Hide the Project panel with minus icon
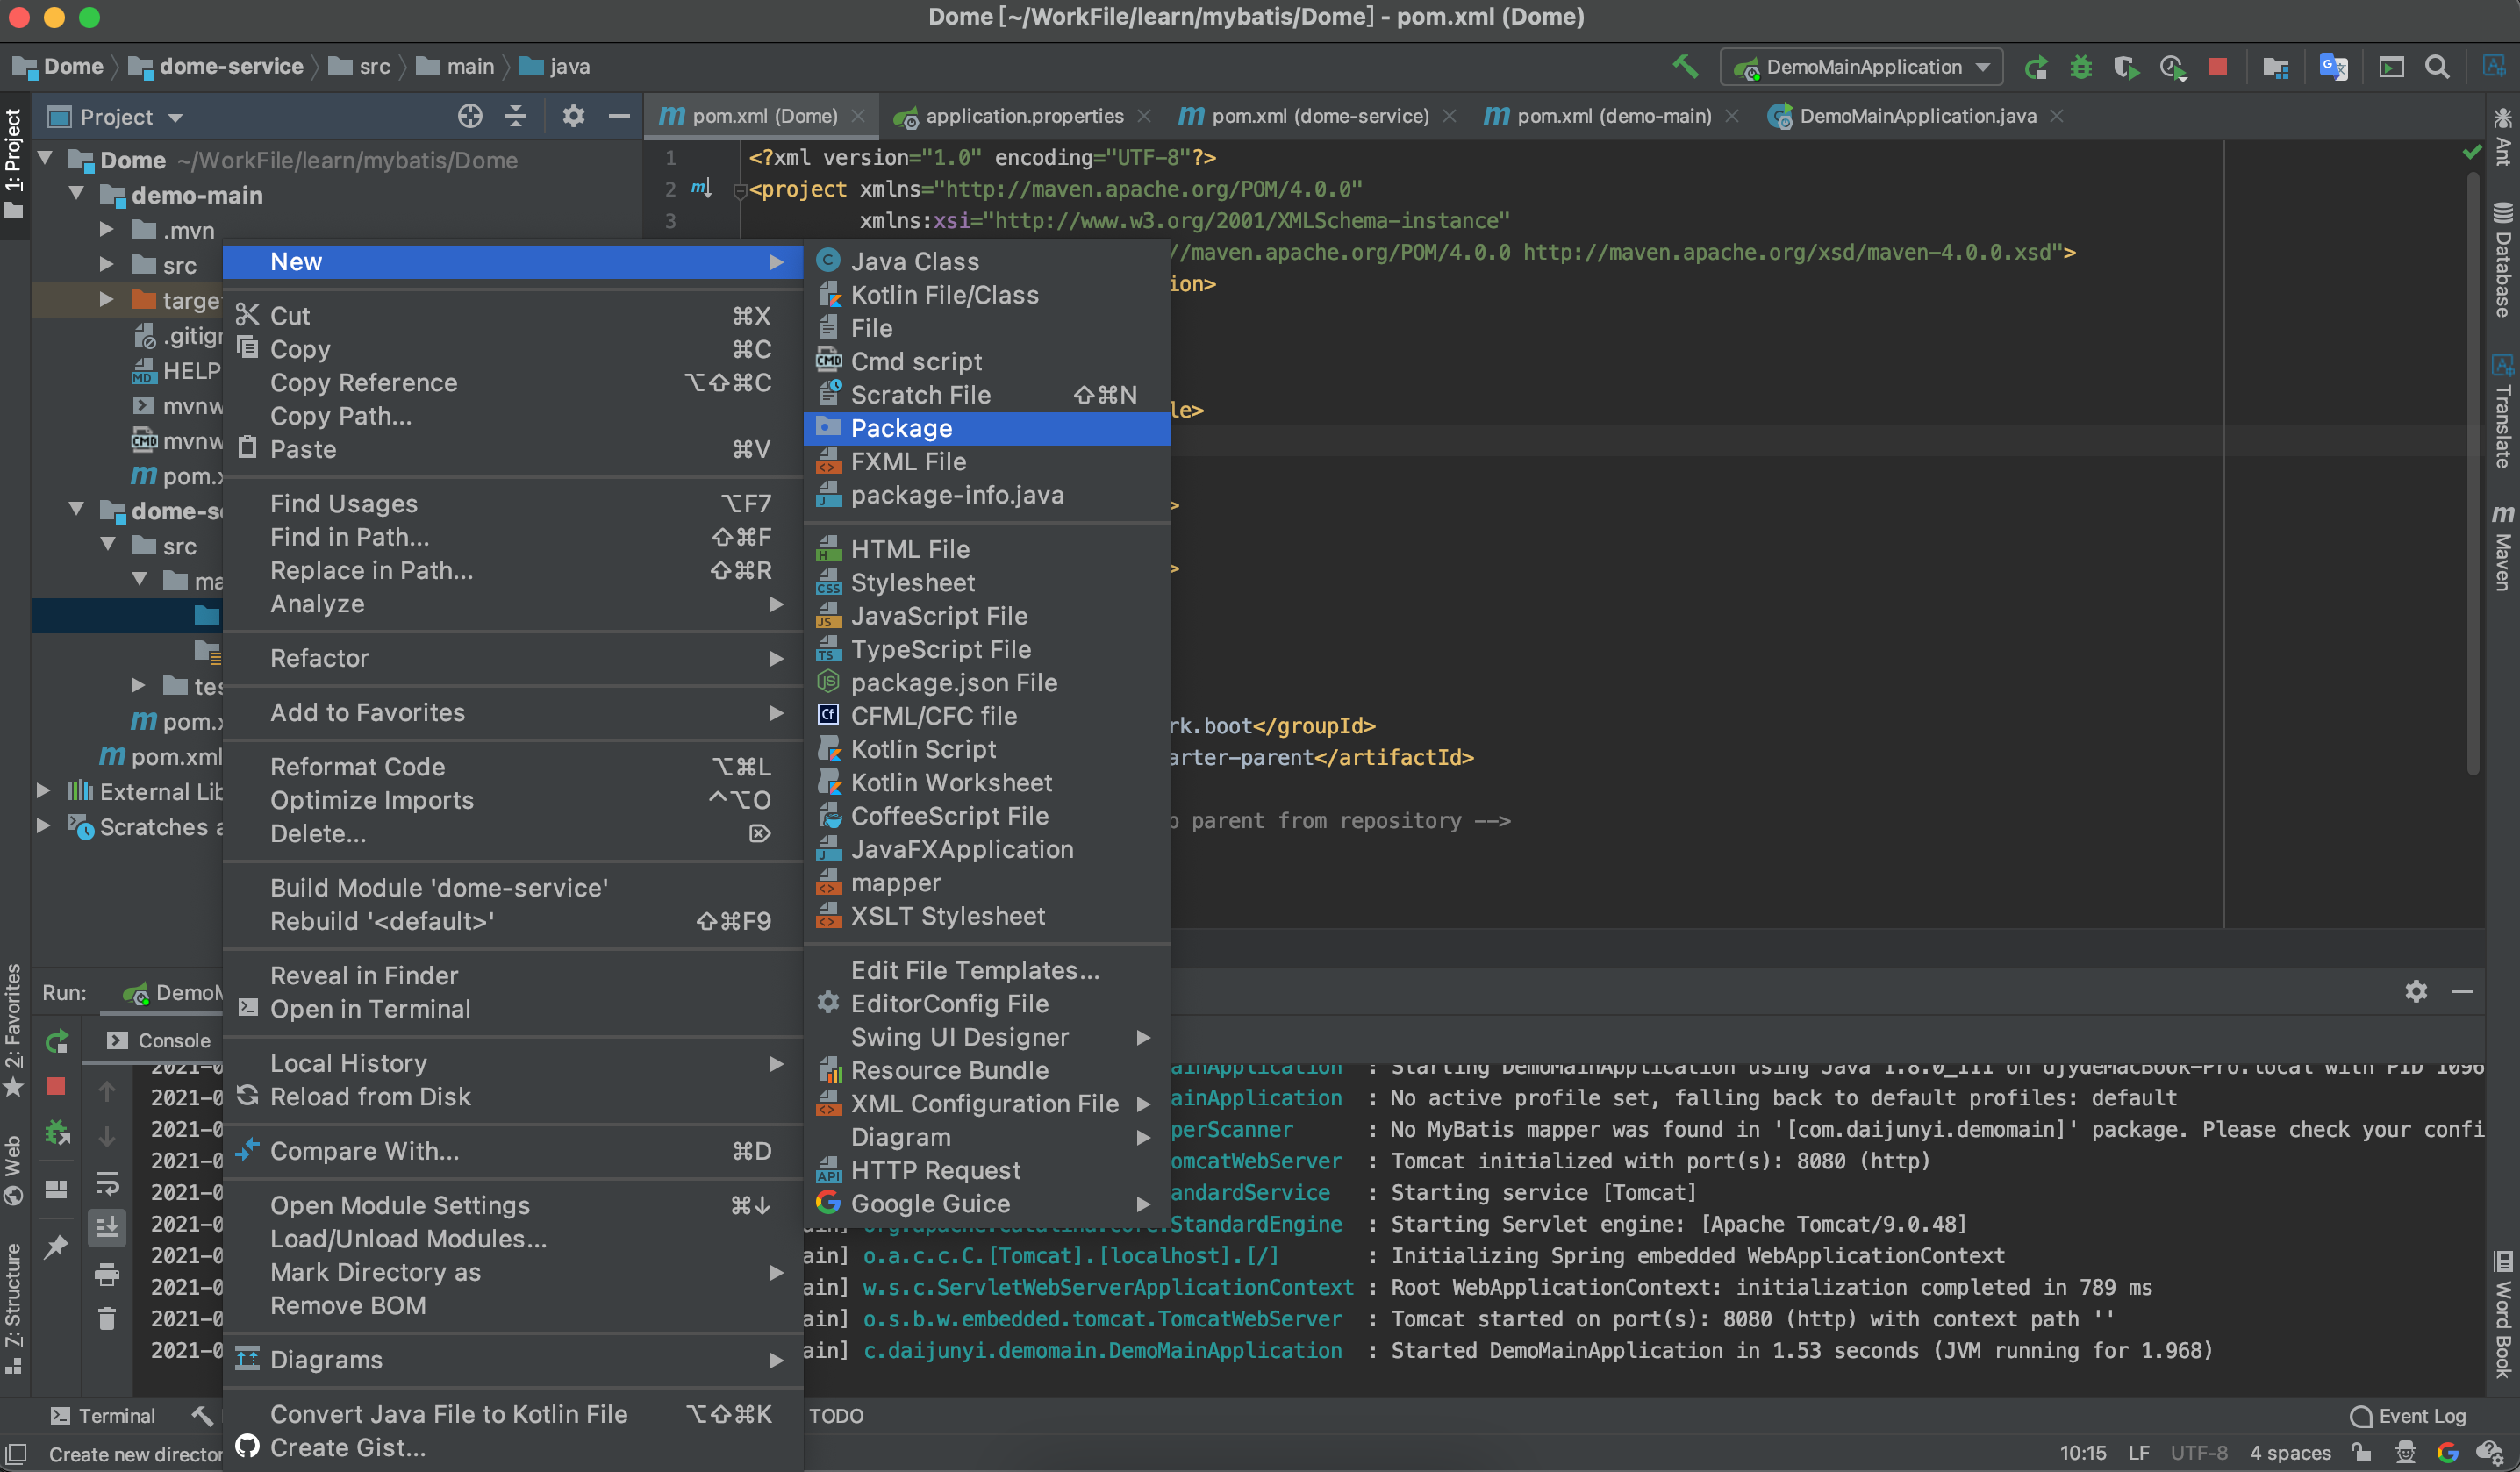The height and width of the screenshot is (1472, 2520). pyautogui.click(x=619, y=116)
